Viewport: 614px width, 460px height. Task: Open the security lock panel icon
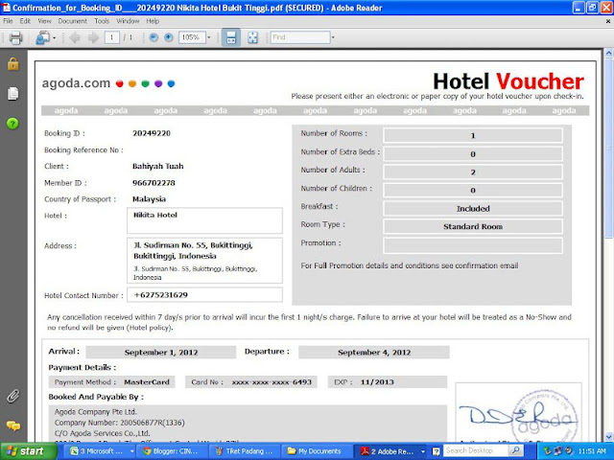12,64
